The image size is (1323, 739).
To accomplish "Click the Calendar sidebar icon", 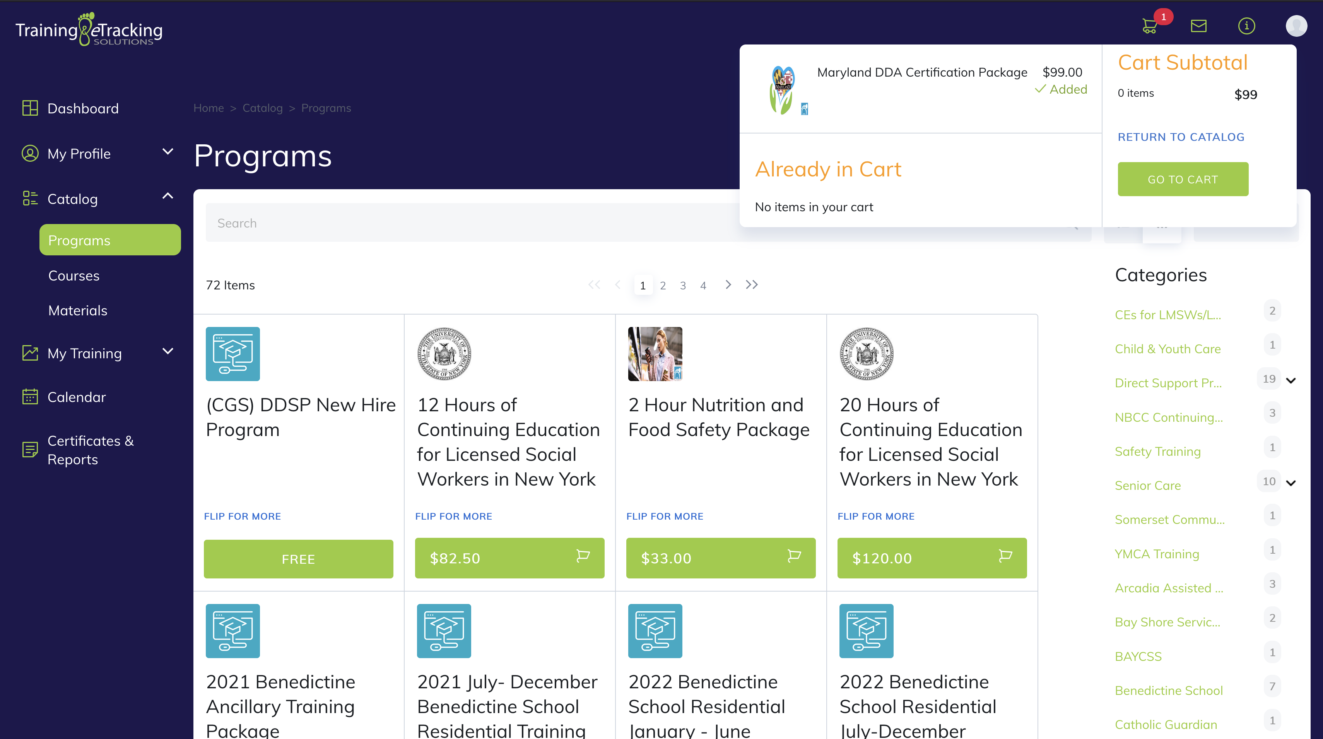I will [x=30, y=397].
